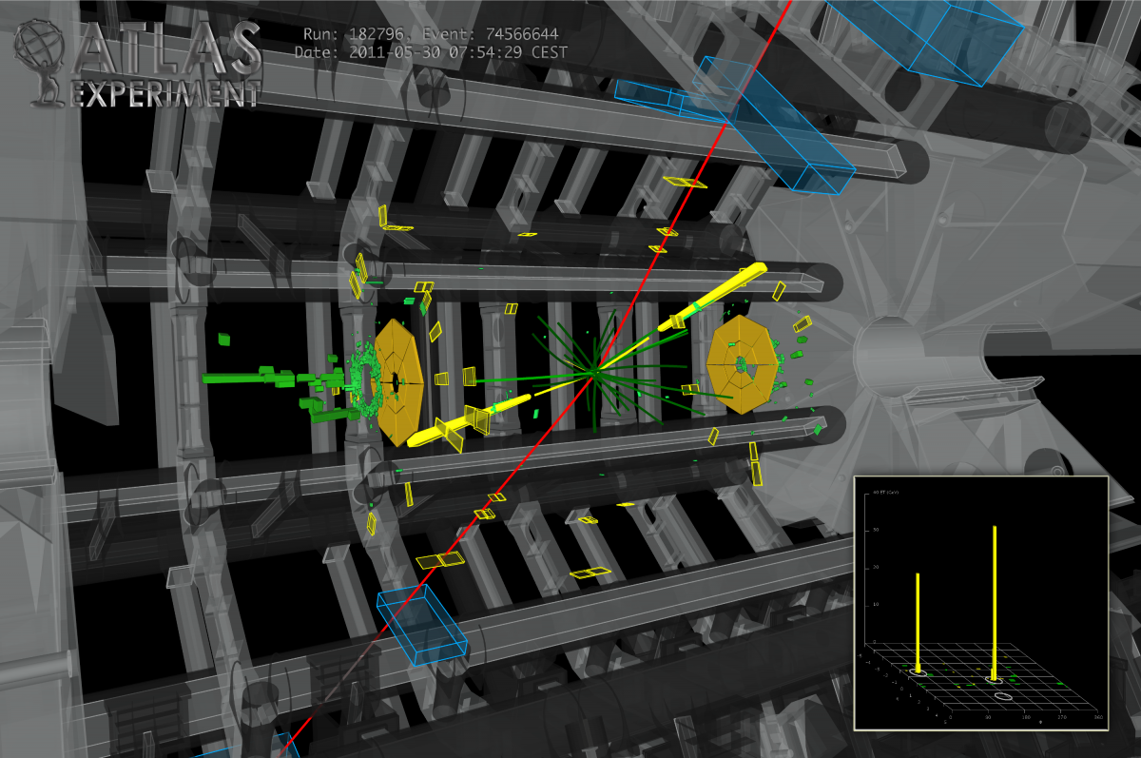Click the shorter yellow tower in the lego plot

918,620
